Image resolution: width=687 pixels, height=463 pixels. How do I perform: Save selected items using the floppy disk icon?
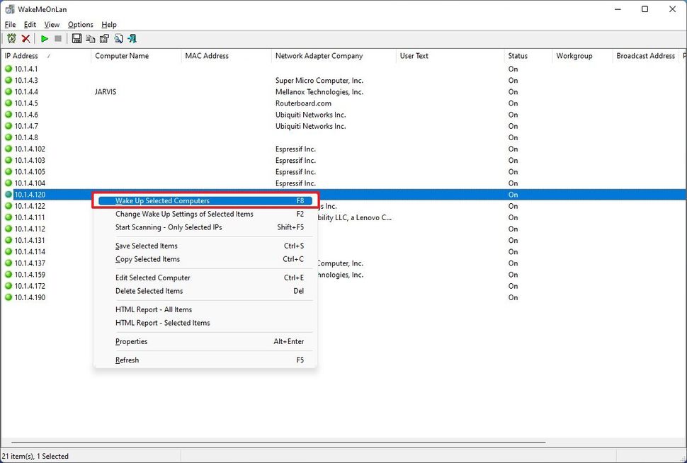pyautogui.click(x=76, y=39)
